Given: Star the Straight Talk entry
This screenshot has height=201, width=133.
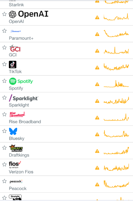Looking at the screenshot, I should 4,198.
